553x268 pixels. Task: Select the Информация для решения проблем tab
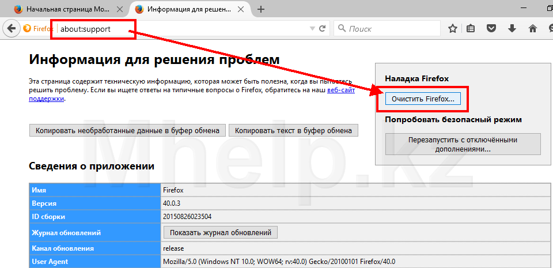click(x=191, y=10)
